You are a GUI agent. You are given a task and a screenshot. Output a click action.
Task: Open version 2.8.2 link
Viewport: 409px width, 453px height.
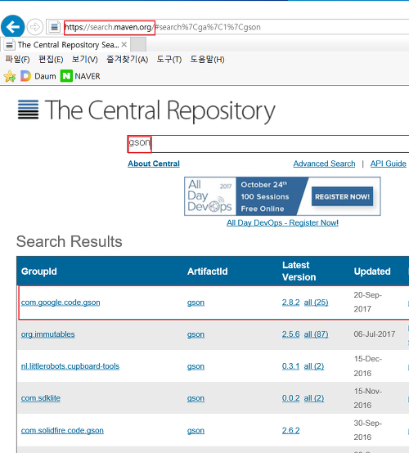tap(290, 303)
